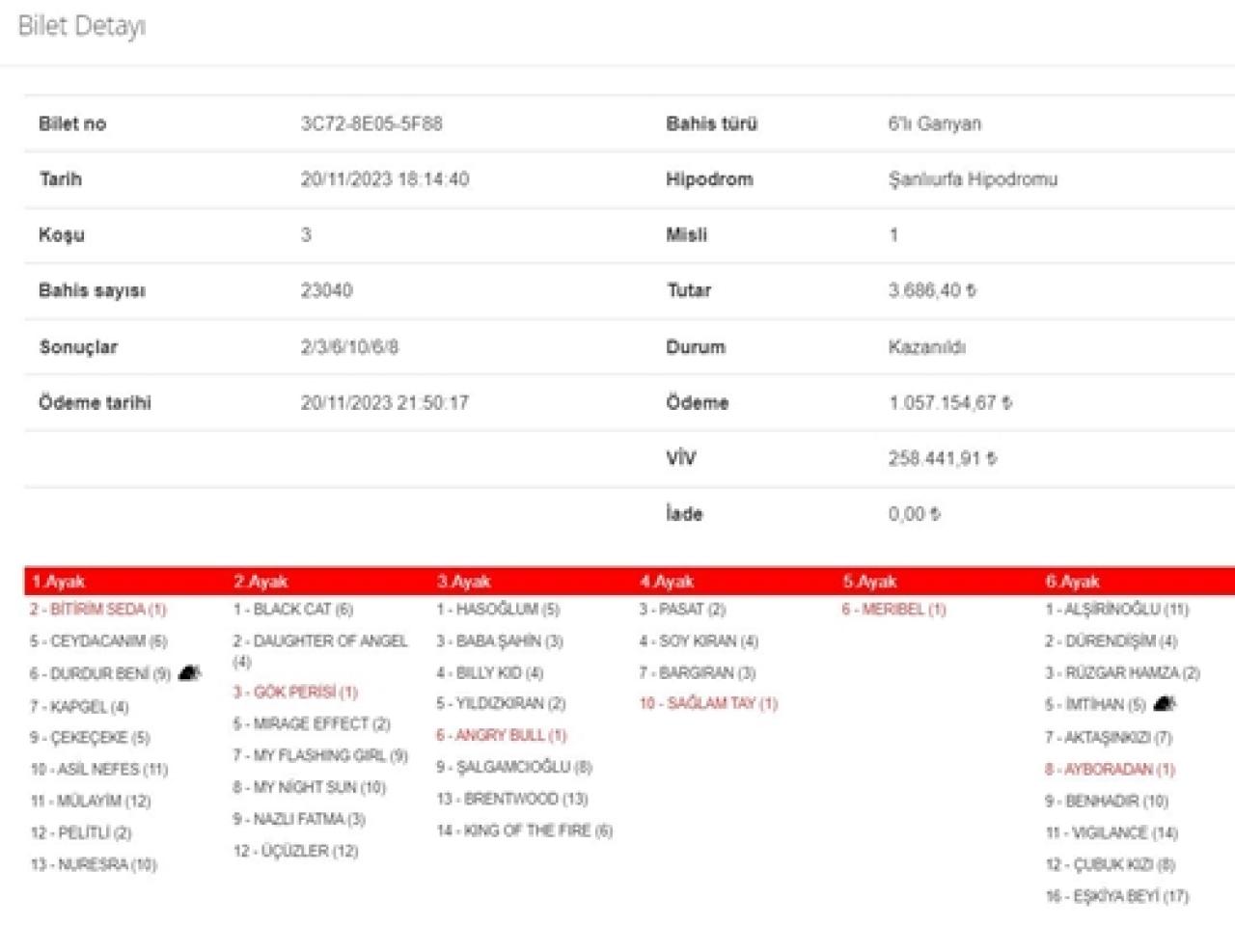Image resolution: width=1235 pixels, height=926 pixels.
Task: Click the payment amount 1.057.154,67
Action: coord(949,403)
